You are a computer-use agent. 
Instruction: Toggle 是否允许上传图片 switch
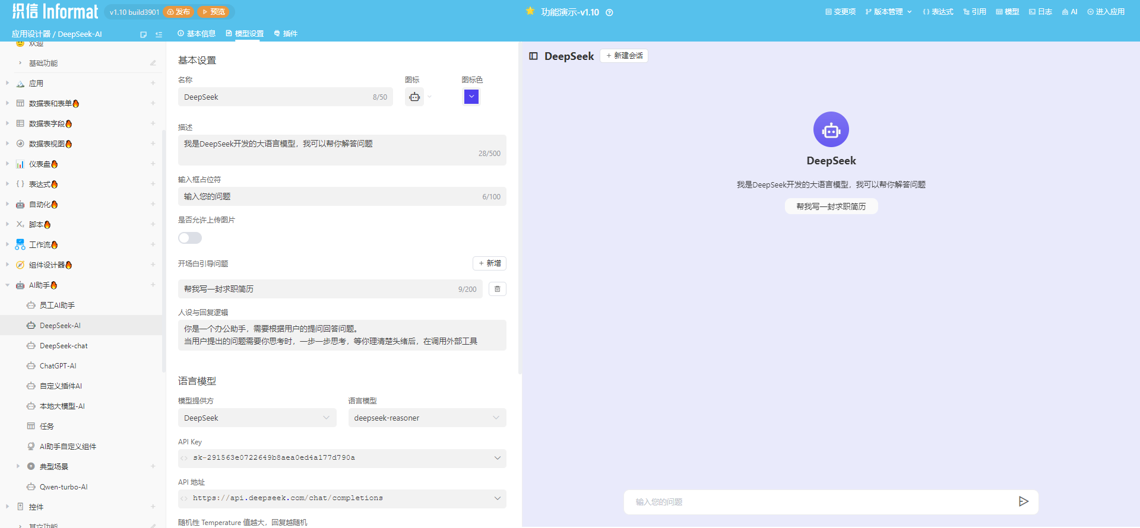pyautogui.click(x=190, y=238)
